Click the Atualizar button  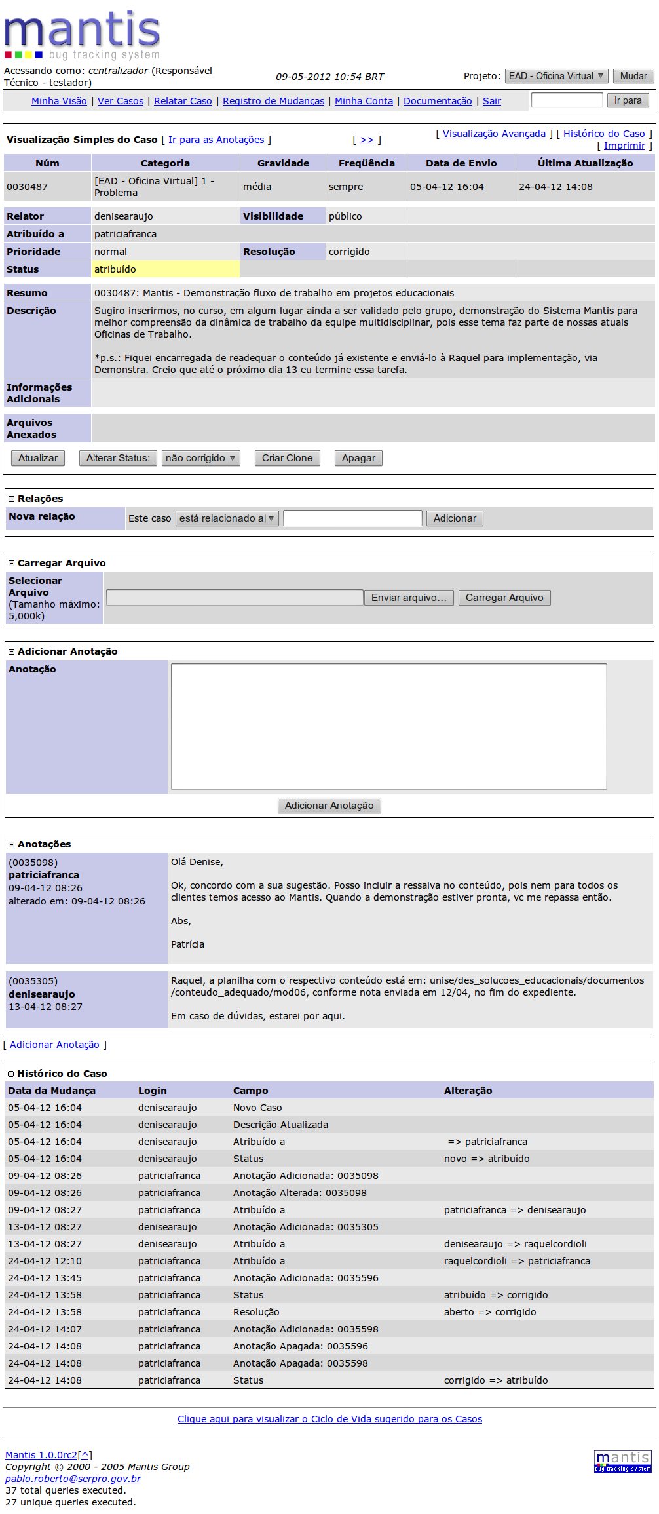point(38,458)
